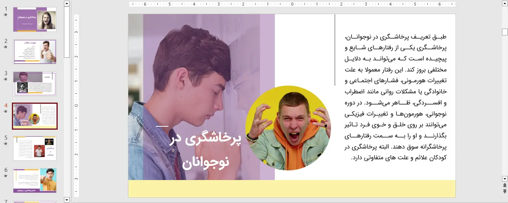Select slide 1 thumbnail with screaming woman
The height and width of the screenshot is (203, 508).
[x=35, y=19]
